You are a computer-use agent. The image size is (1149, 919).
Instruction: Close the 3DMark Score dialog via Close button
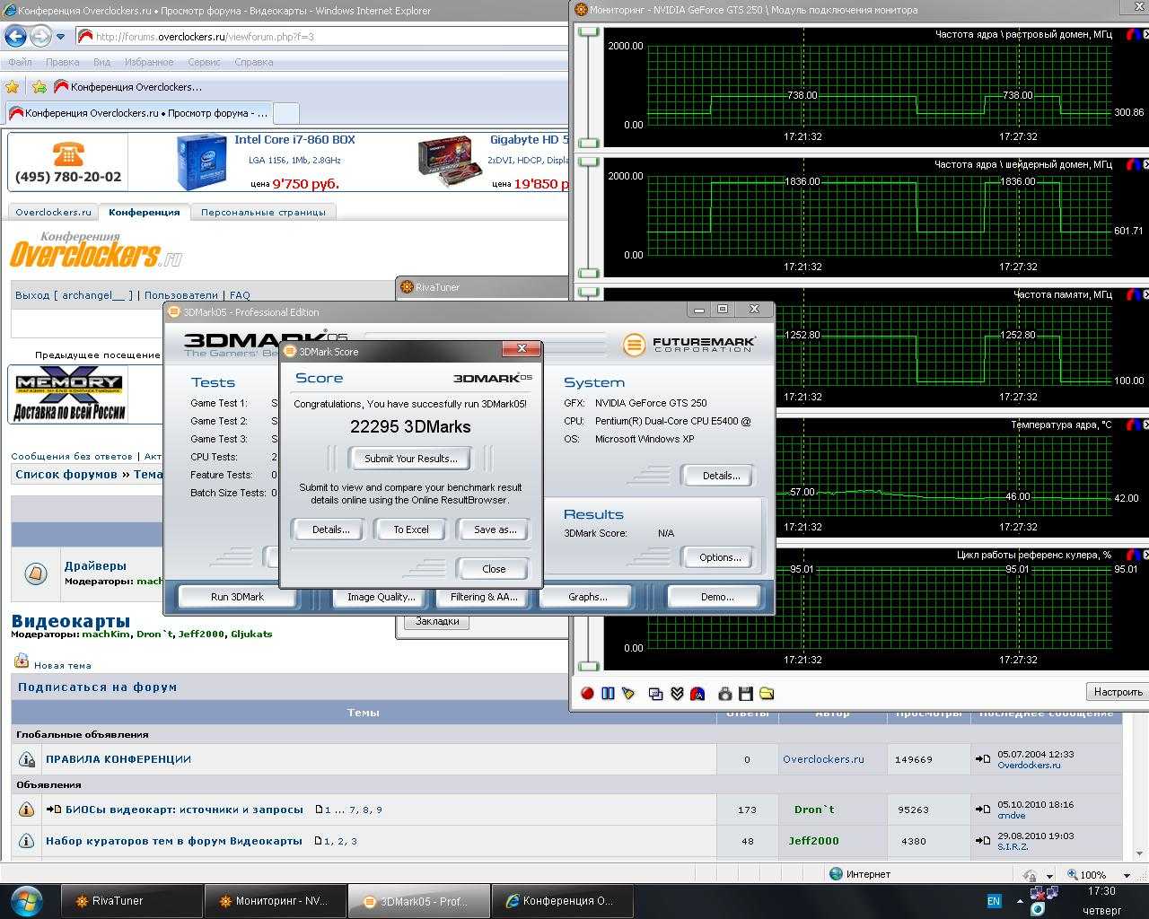[x=494, y=569]
